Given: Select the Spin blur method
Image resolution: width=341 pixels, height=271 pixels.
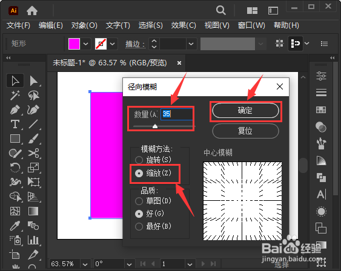Looking at the screenshot, I should 153,160.
